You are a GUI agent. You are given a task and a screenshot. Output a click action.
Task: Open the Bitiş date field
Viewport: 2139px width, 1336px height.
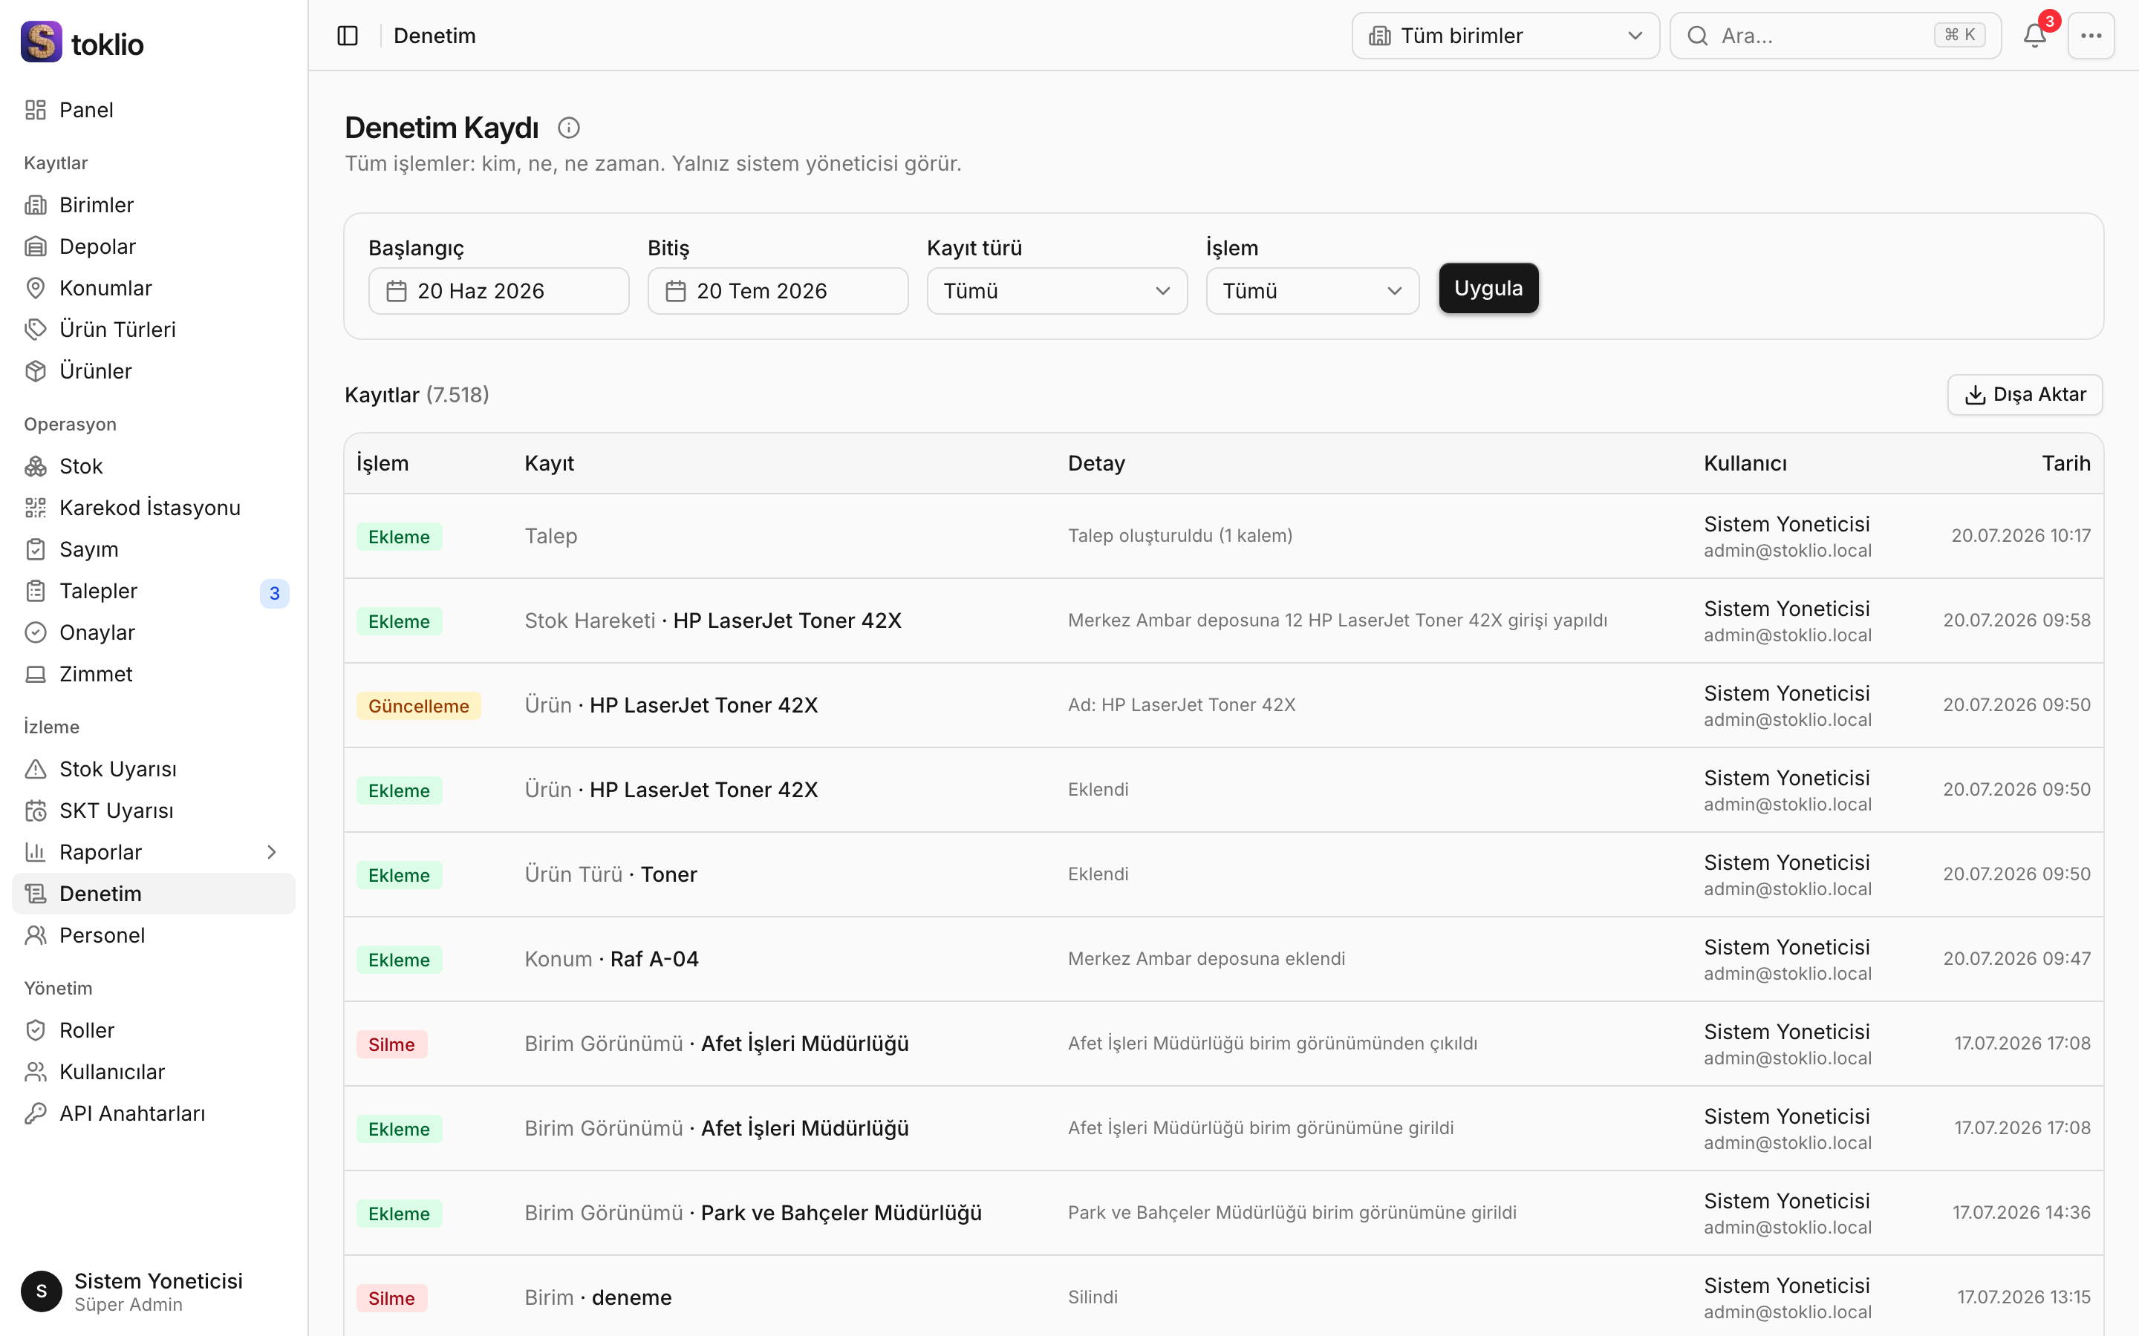(x=778, y=291)
